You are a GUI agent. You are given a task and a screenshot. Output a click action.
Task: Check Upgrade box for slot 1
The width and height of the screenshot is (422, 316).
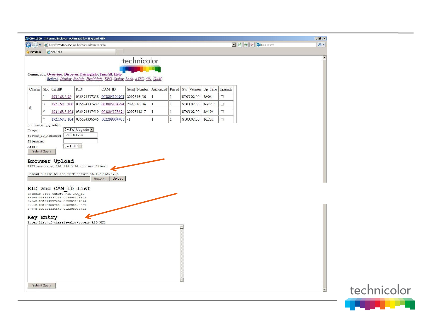(222, 97)
